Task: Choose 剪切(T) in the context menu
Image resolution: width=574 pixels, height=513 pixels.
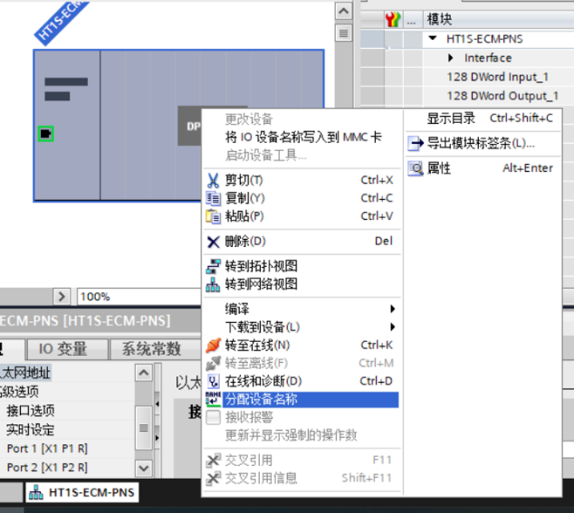Action: coord(302,180)
